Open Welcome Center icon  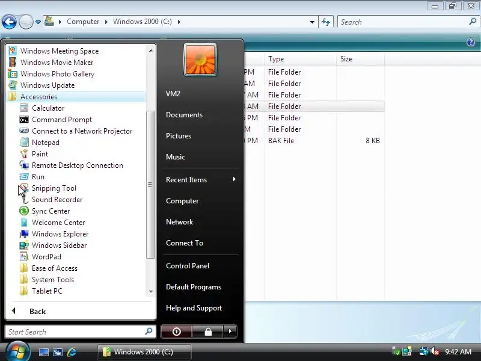coord(24,222)
